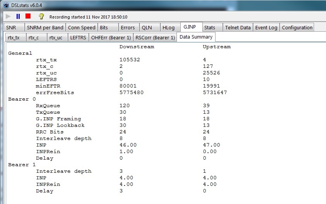Open the Event Log tab
The width and height of the screenshot is (326, 204).
point(266,27)
